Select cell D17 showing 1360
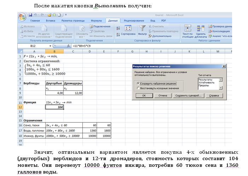This screenshot has height=176, width=248. [x=90, y=131]
